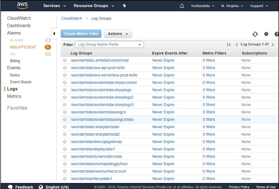Open the settings gear icon
This screenshot has height=189, width=279.
click(266, 34)
